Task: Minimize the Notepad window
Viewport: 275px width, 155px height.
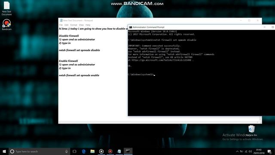Action: [x=241, y=20]
